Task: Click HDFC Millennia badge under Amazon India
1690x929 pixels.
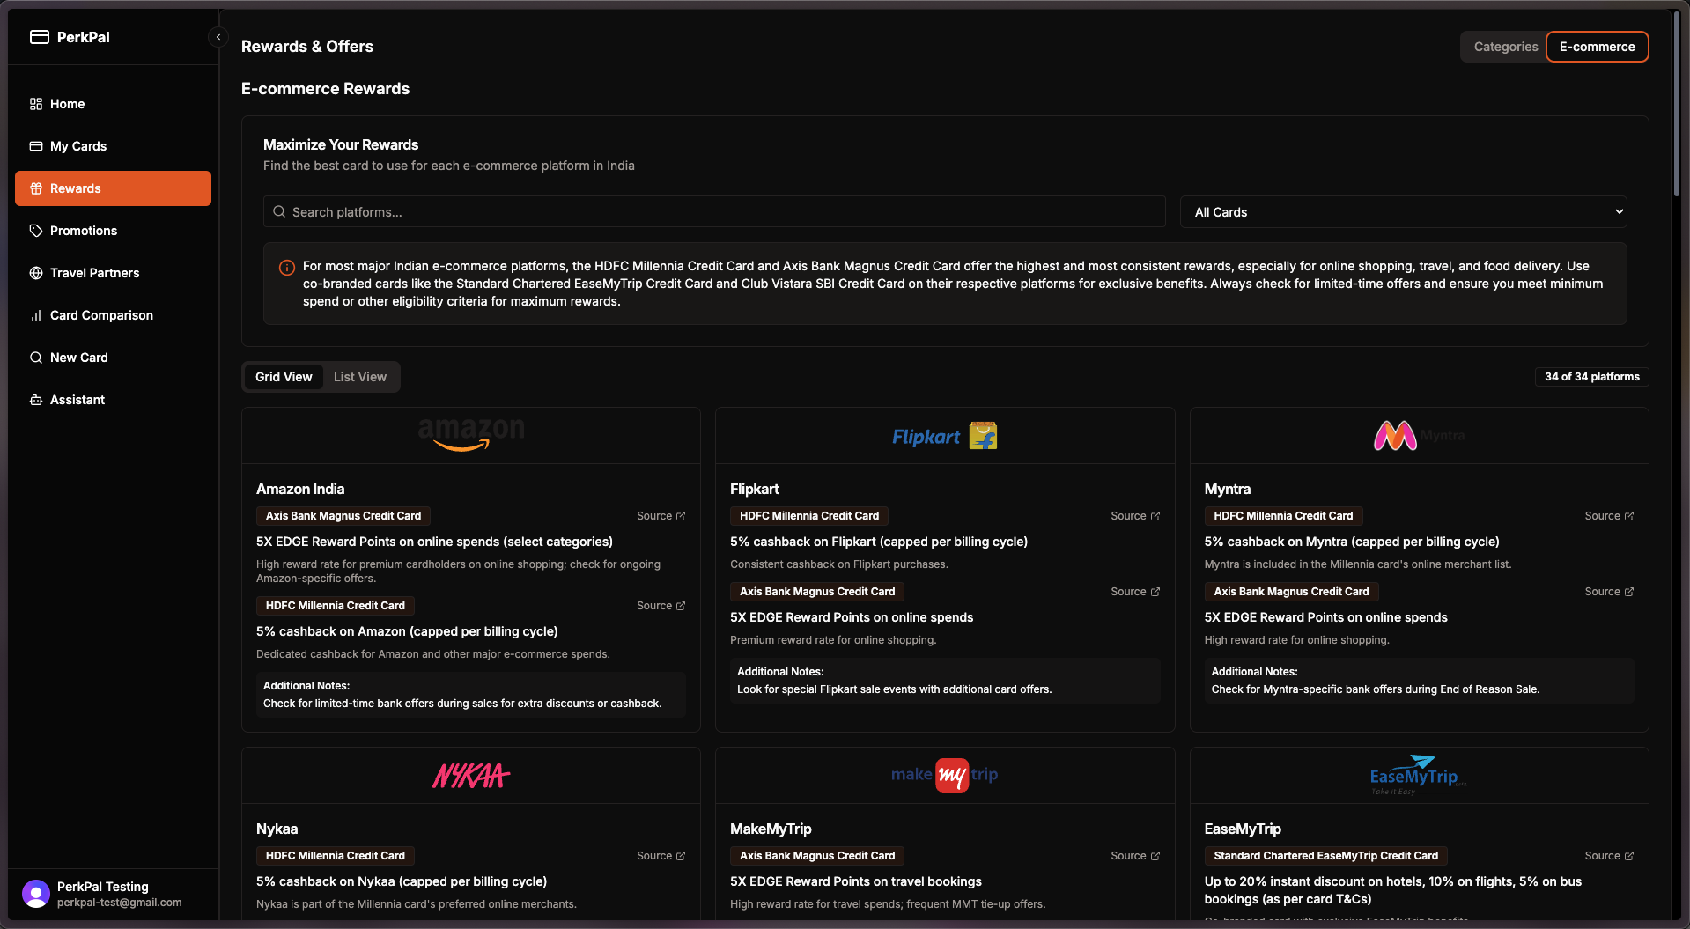Action: coord(336,606)
